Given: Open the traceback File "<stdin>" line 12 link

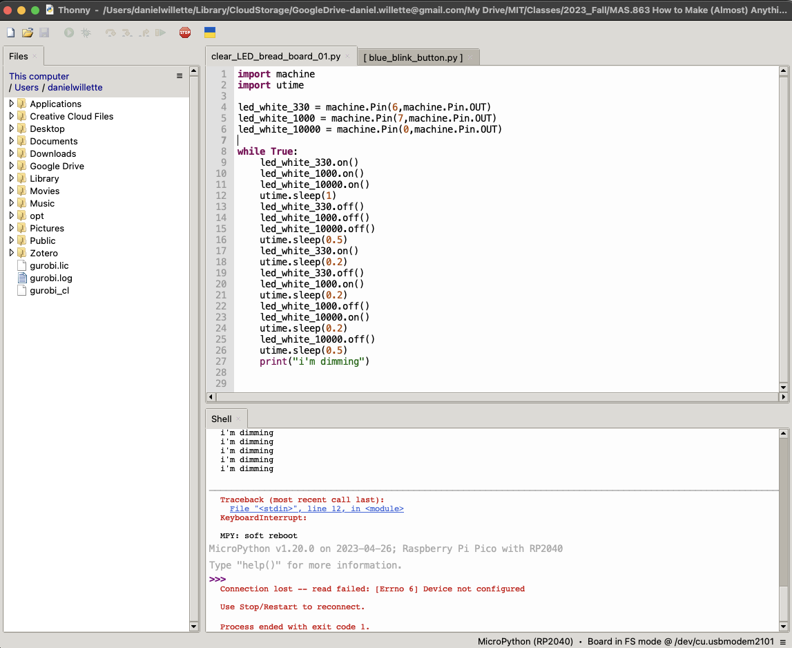Looking at the screenshot, I should [316, 508].
